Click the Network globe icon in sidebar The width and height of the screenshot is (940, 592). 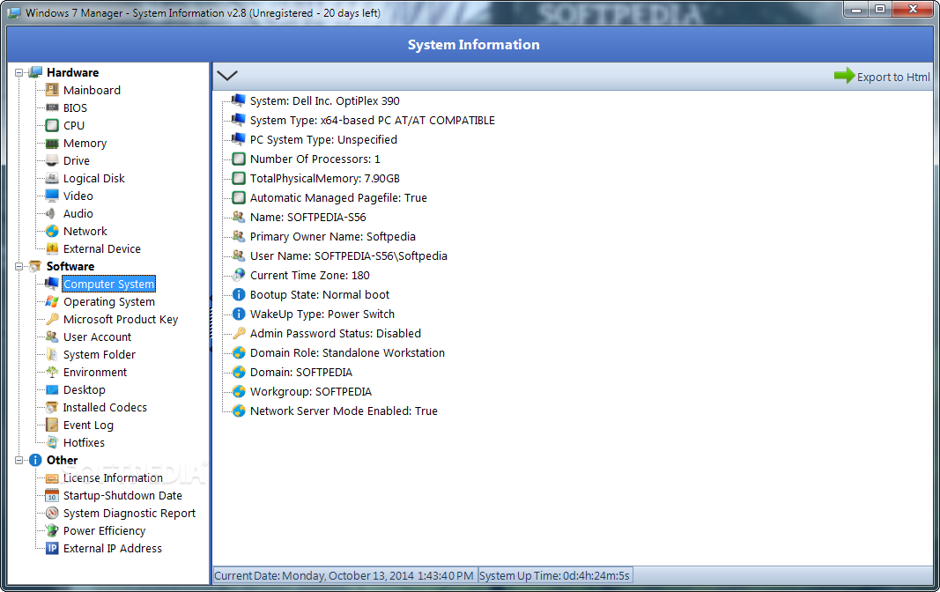click(x=52, y=232)
